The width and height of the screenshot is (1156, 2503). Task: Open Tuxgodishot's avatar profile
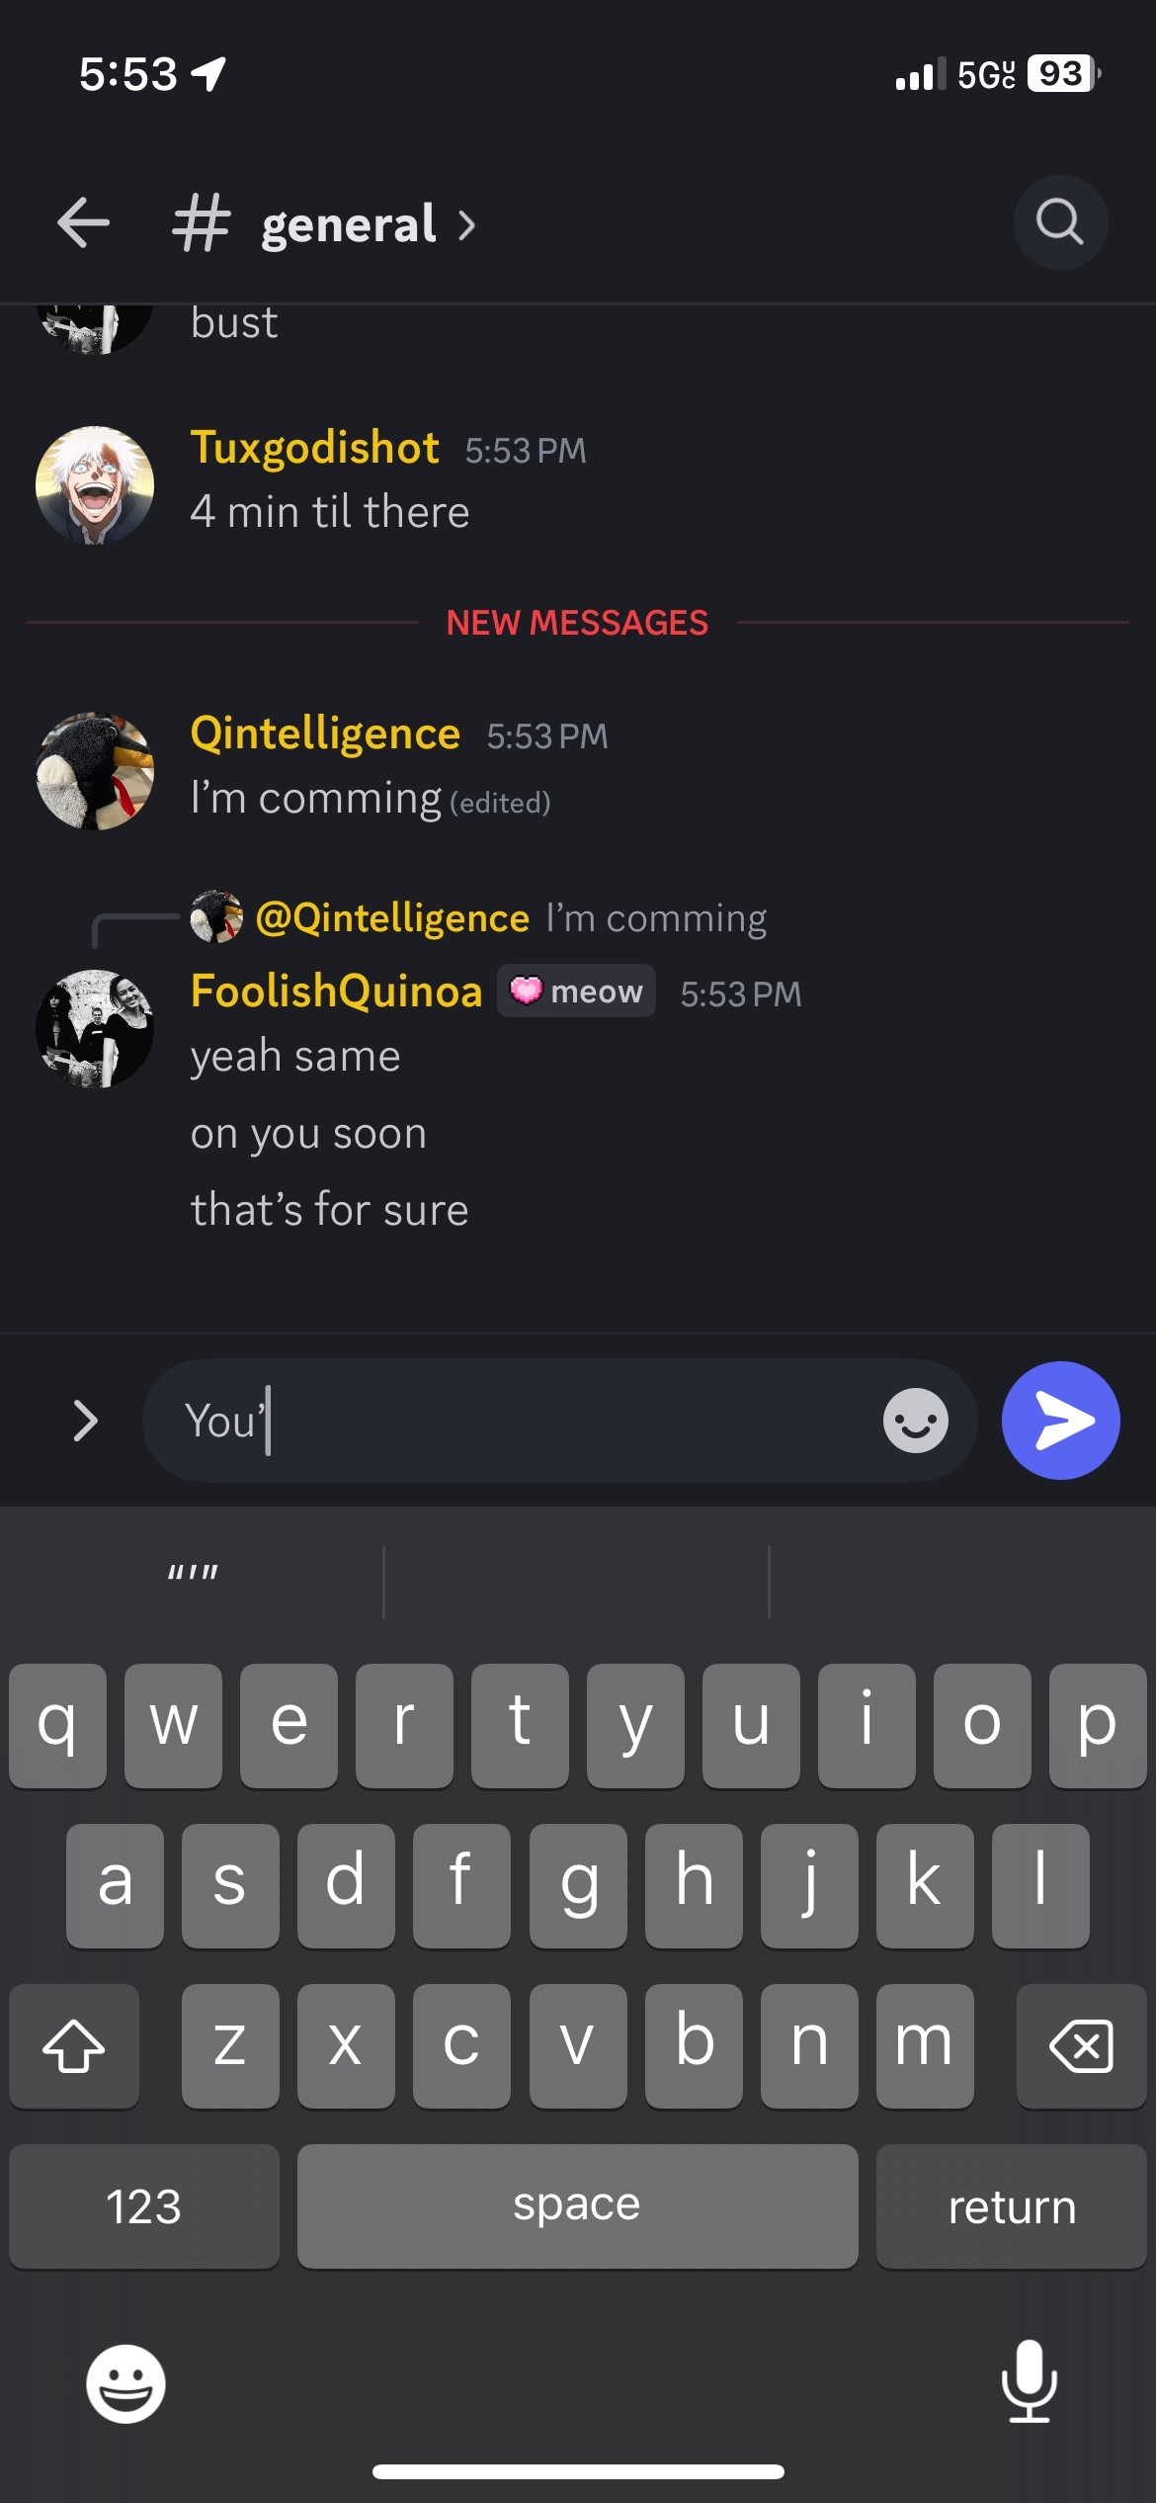click(x=95, y=485)
